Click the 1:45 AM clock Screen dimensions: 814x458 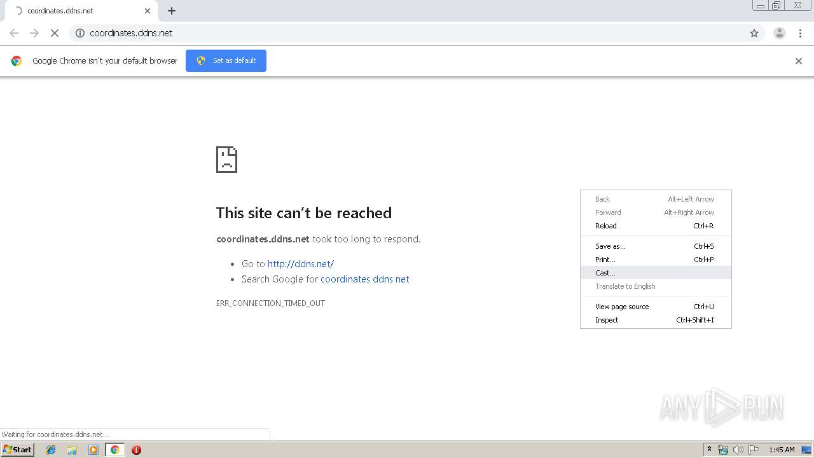click(782, 450)
